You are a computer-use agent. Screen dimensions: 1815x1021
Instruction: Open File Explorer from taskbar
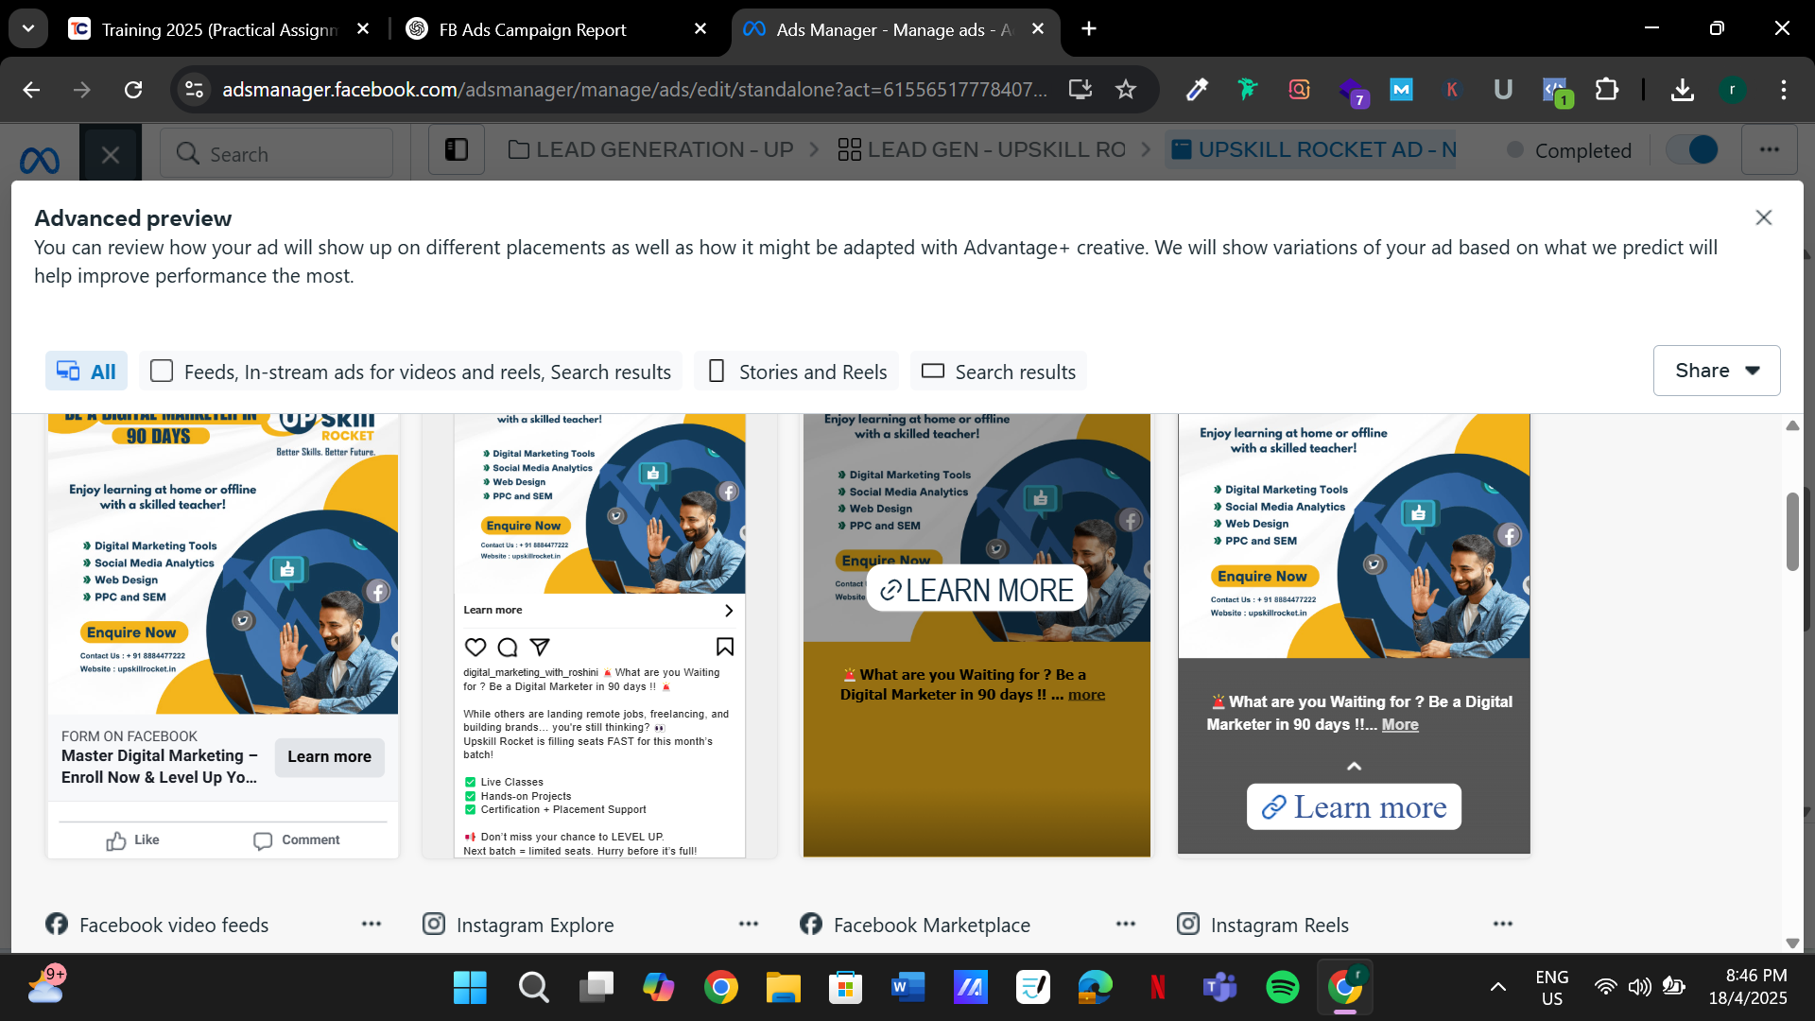pyautogui.click(x=783, y=988)
